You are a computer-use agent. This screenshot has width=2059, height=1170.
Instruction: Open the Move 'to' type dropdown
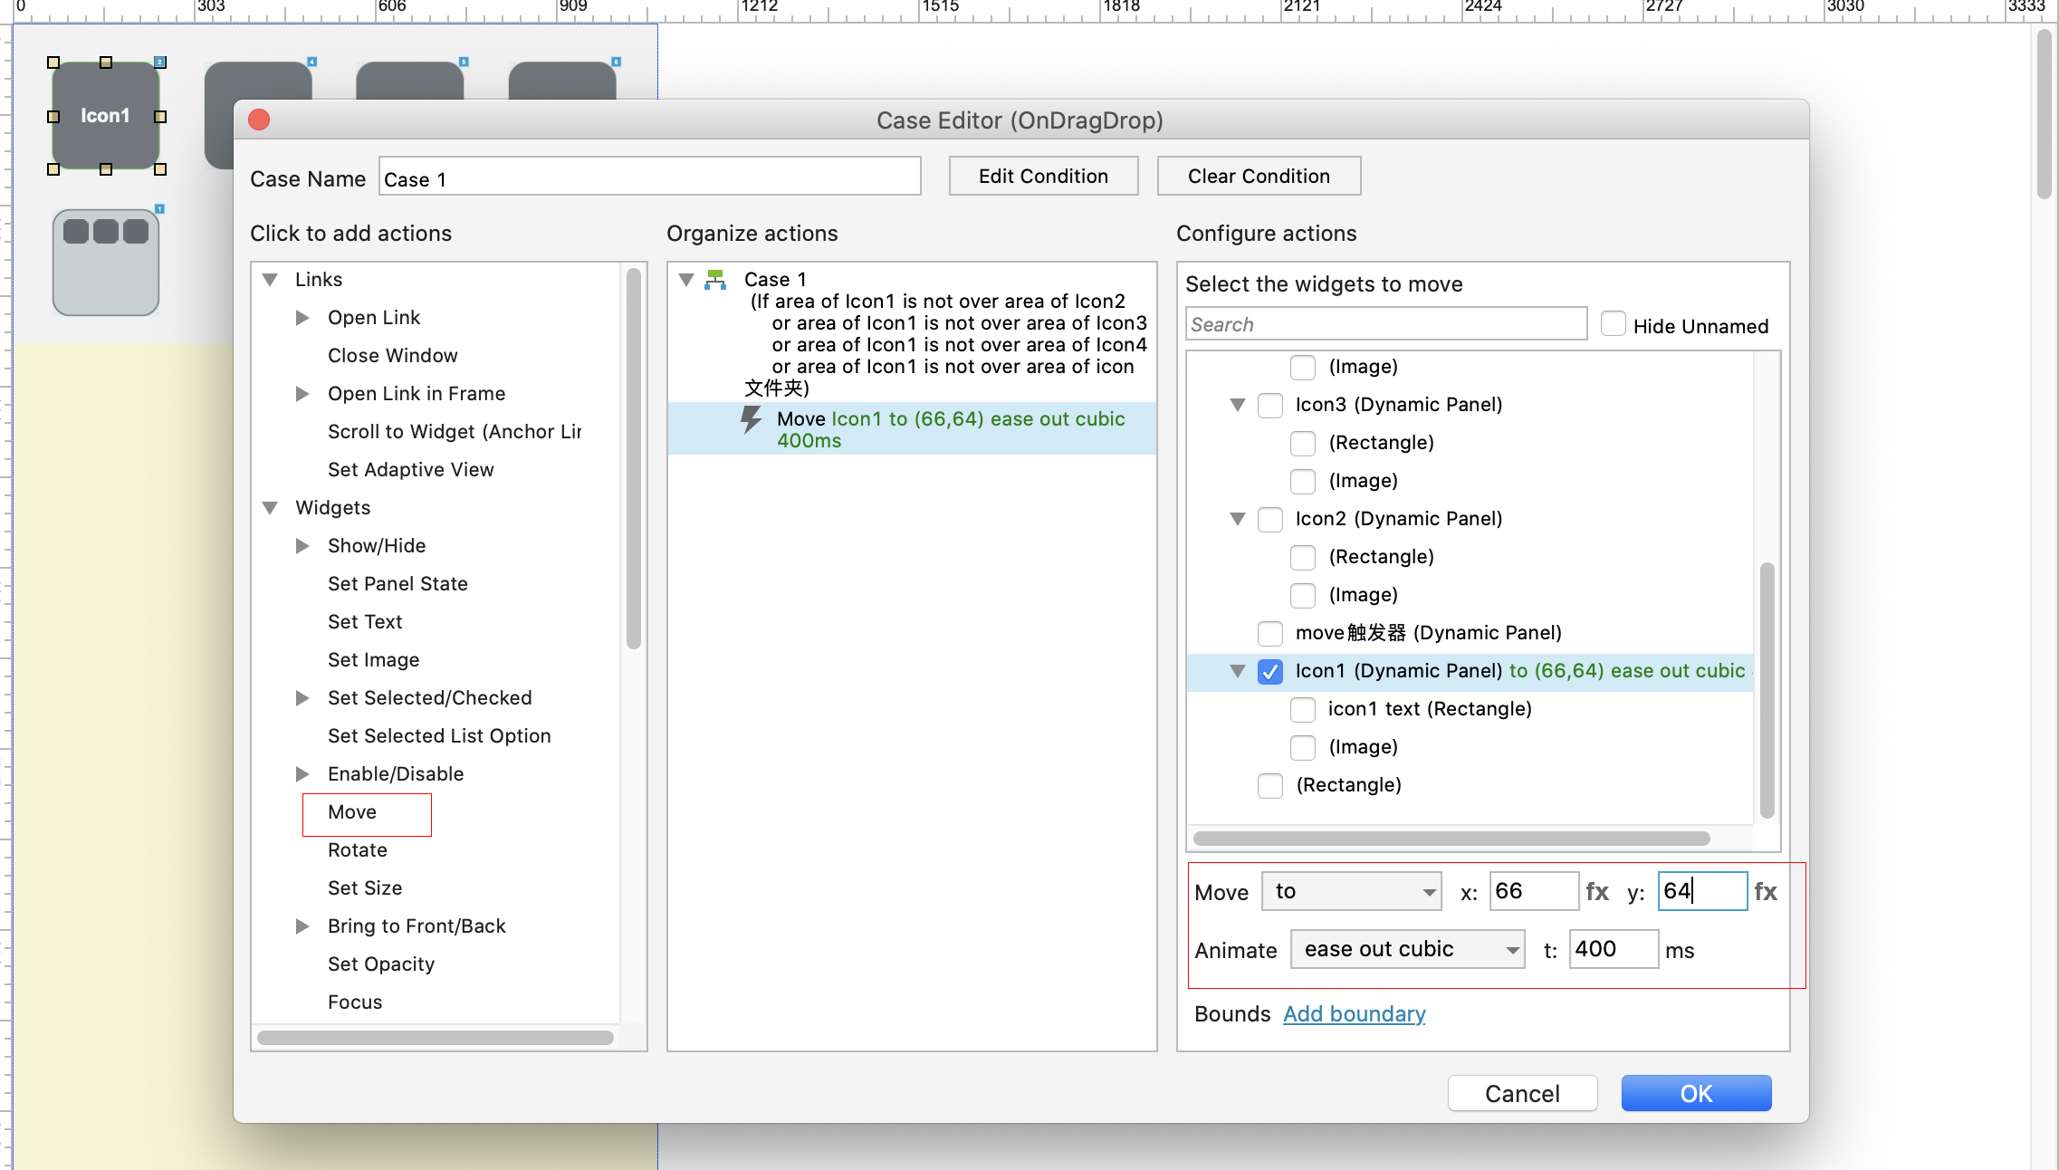pos(1351,892)
